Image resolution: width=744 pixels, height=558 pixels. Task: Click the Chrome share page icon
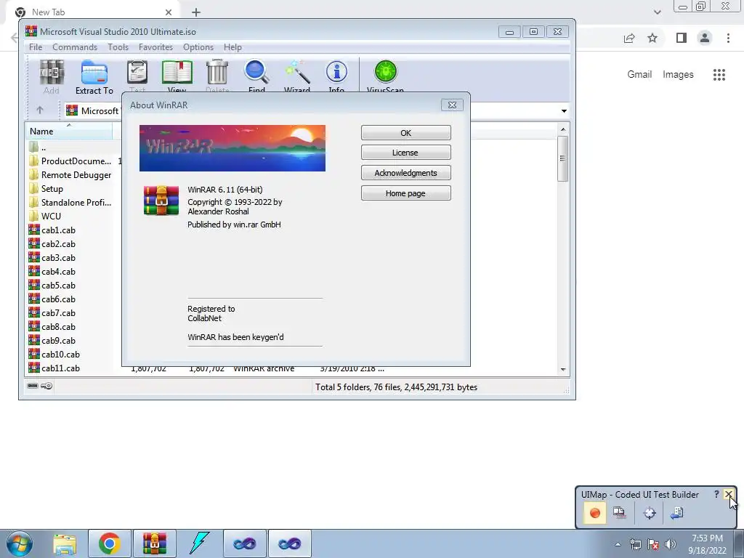[629, 38]
